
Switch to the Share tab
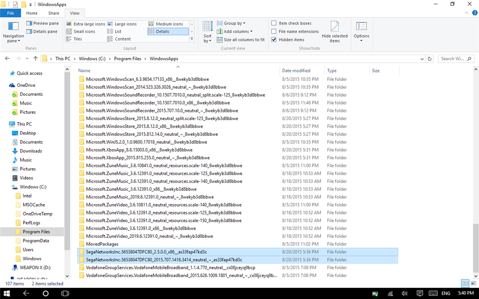(53, 13)
